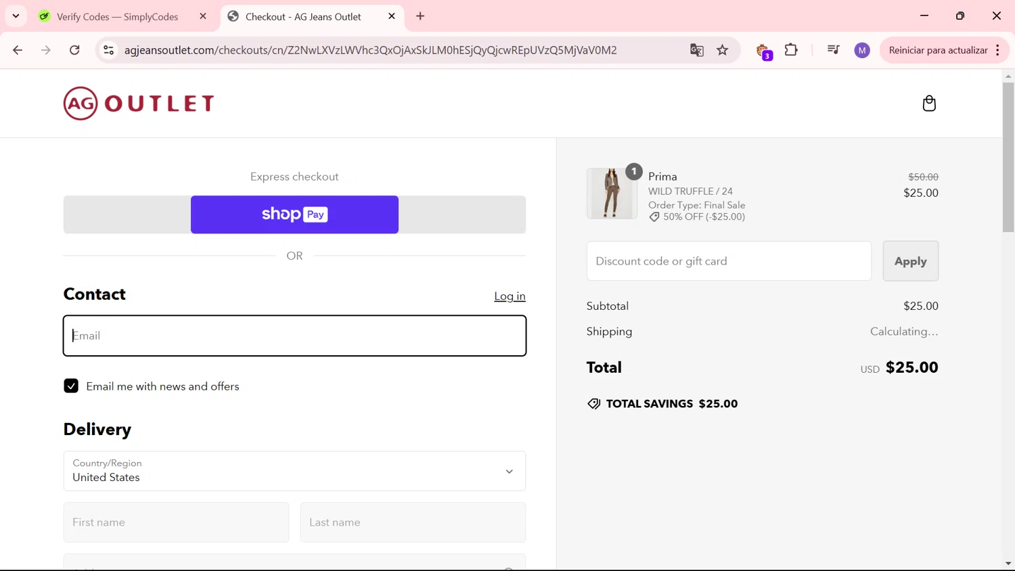Minimize the browser window
This screenshot has width=1015, height=571.
(924, 16)
